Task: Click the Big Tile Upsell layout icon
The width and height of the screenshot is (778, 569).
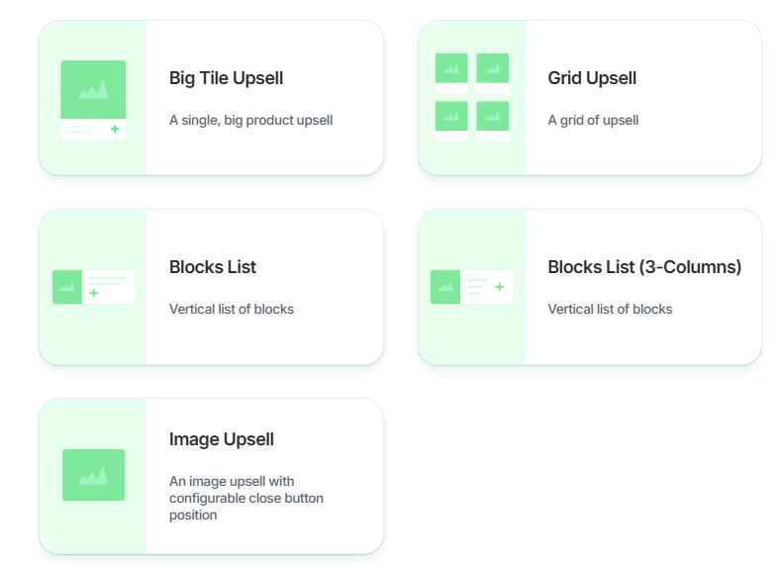Action: pos(93,99)
